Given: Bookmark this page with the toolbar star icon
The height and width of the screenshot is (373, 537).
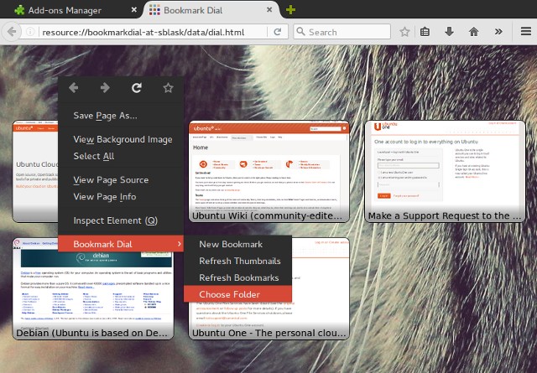Looking at the screenshot, I should [x=404, y=32].
